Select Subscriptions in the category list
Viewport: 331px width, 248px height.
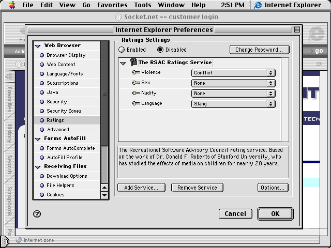tap(67, 83)
